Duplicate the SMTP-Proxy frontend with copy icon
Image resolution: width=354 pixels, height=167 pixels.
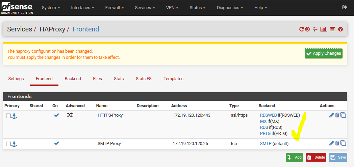(343, 143)
